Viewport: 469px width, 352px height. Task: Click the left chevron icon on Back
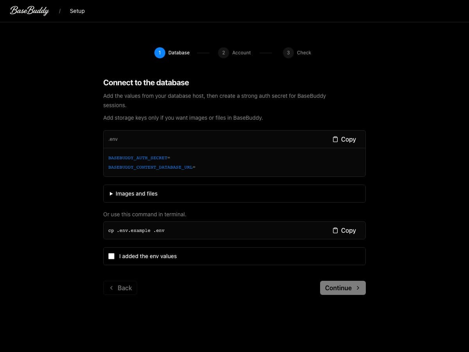[x=111, y=288]
